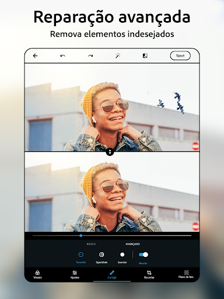
Task: Switch to the AVANÇADO tab
Action: [x=132, y=244]
